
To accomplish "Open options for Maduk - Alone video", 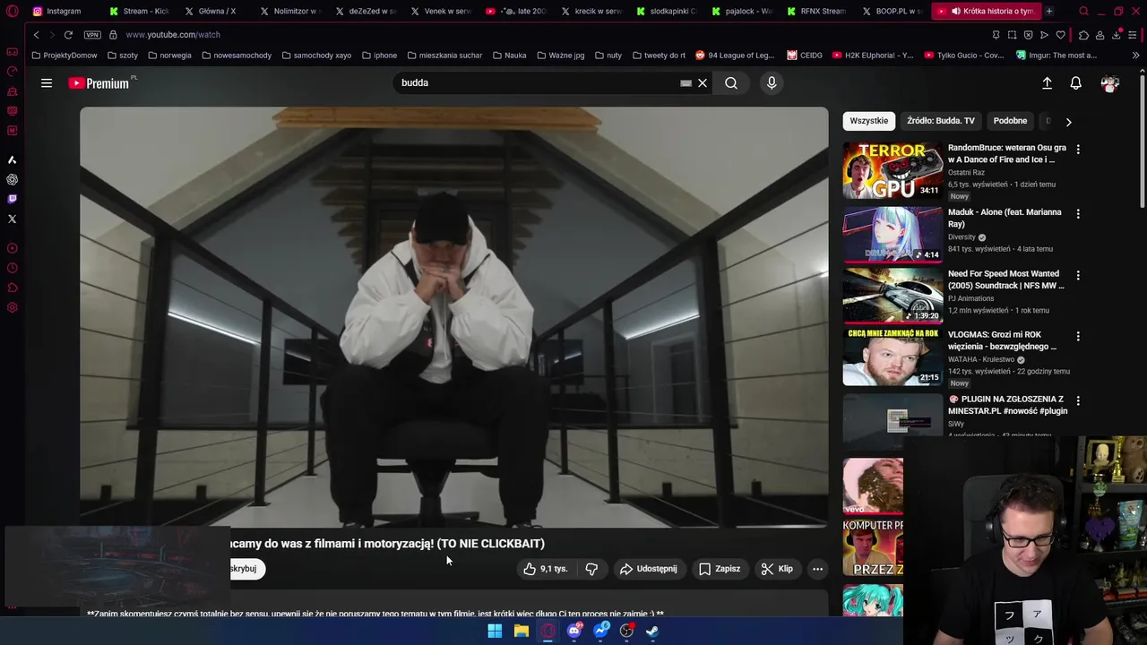I will click(1078, 214).
